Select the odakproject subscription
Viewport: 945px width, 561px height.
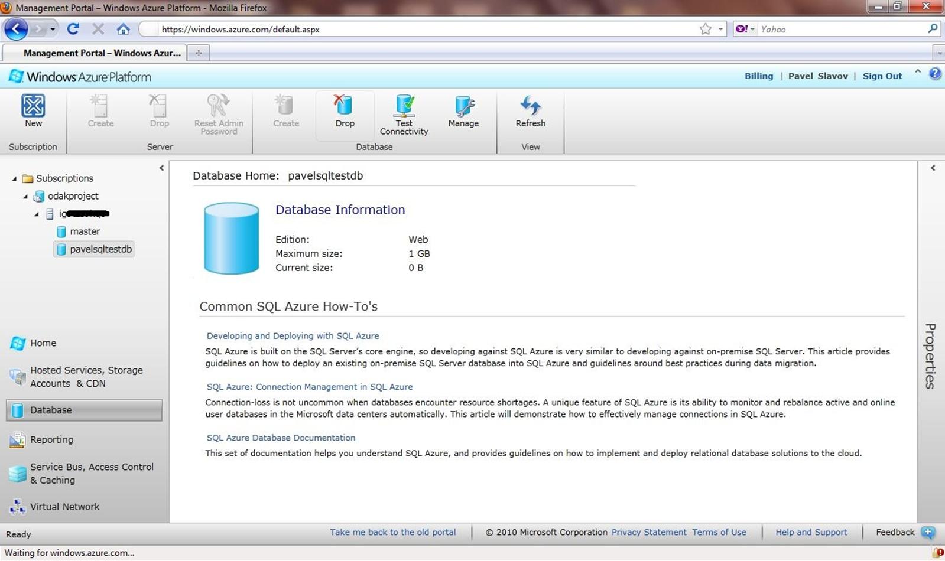coord(66,196)
